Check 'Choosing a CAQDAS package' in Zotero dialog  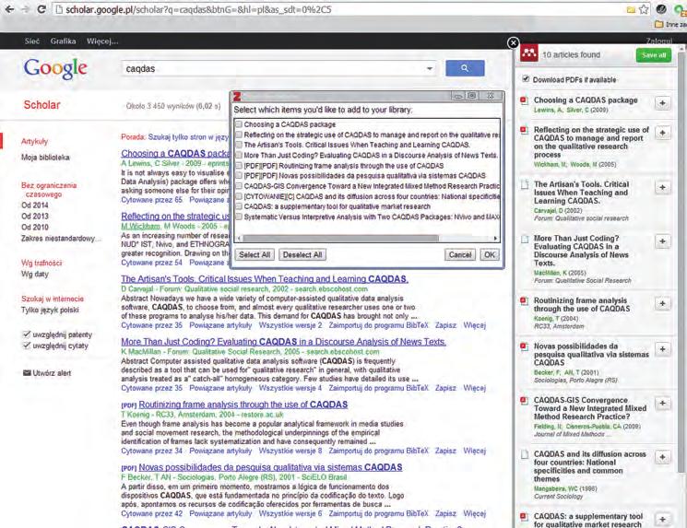pyautogui.click(x=239, y=124)
